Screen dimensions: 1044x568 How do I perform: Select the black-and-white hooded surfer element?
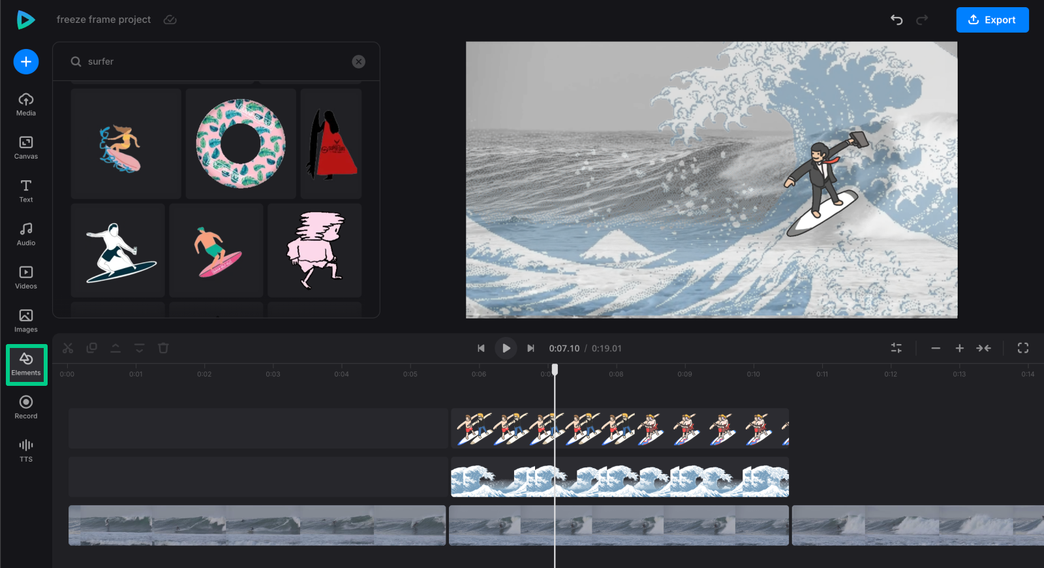click(x=118, y=251)
